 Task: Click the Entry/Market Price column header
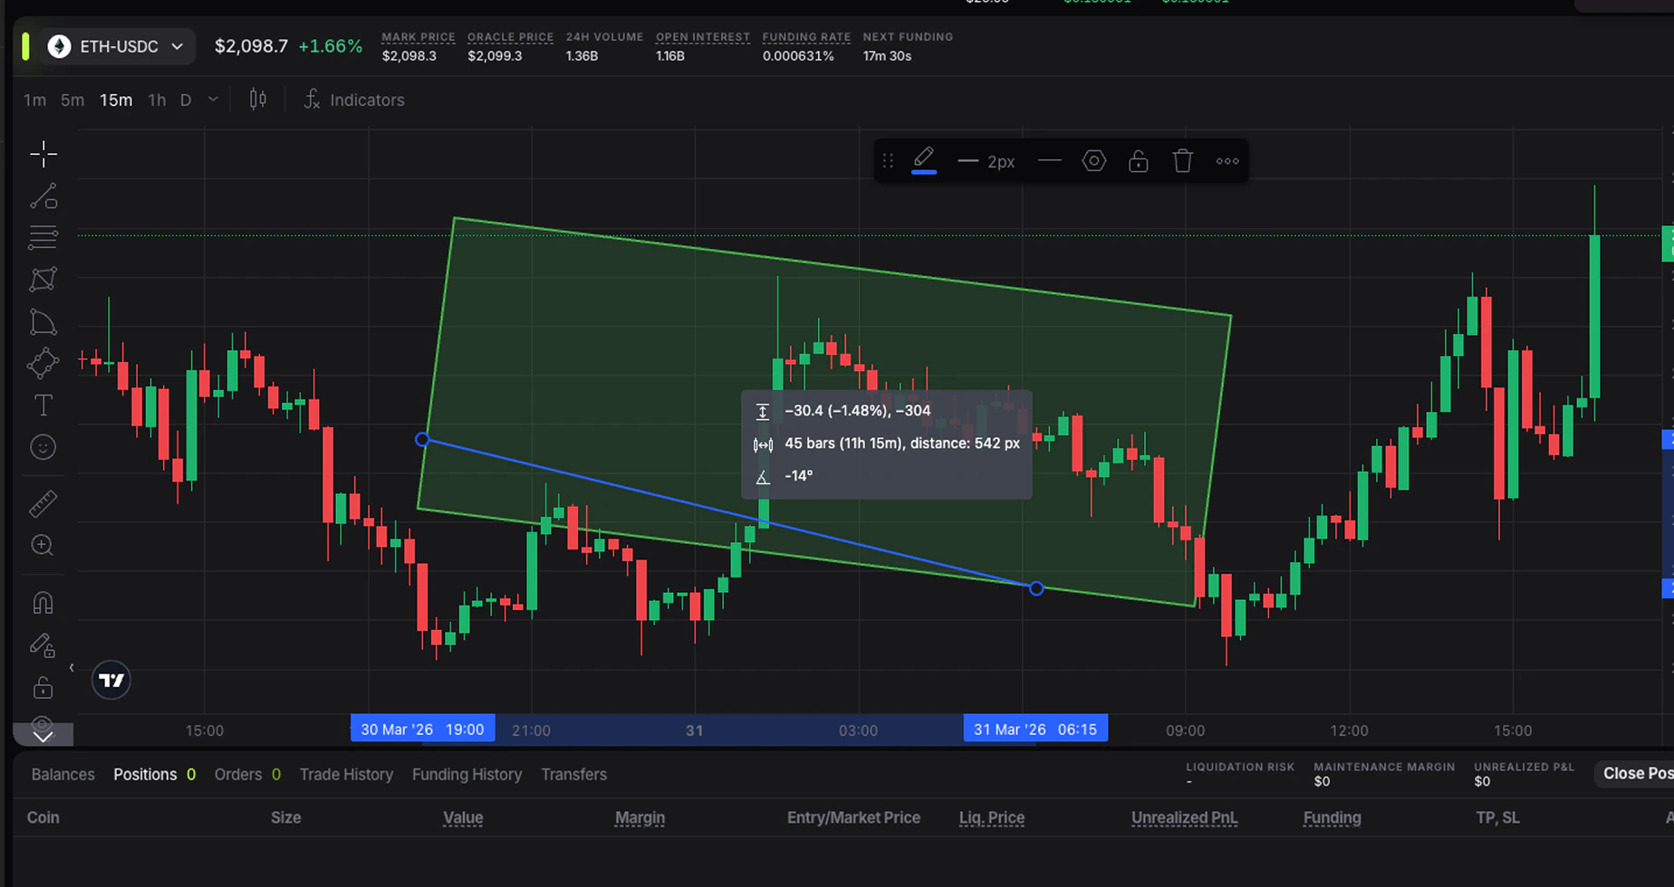(x=853, y=818)
